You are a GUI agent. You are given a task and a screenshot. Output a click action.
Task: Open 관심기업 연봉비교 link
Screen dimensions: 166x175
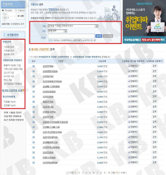(12, 116)
